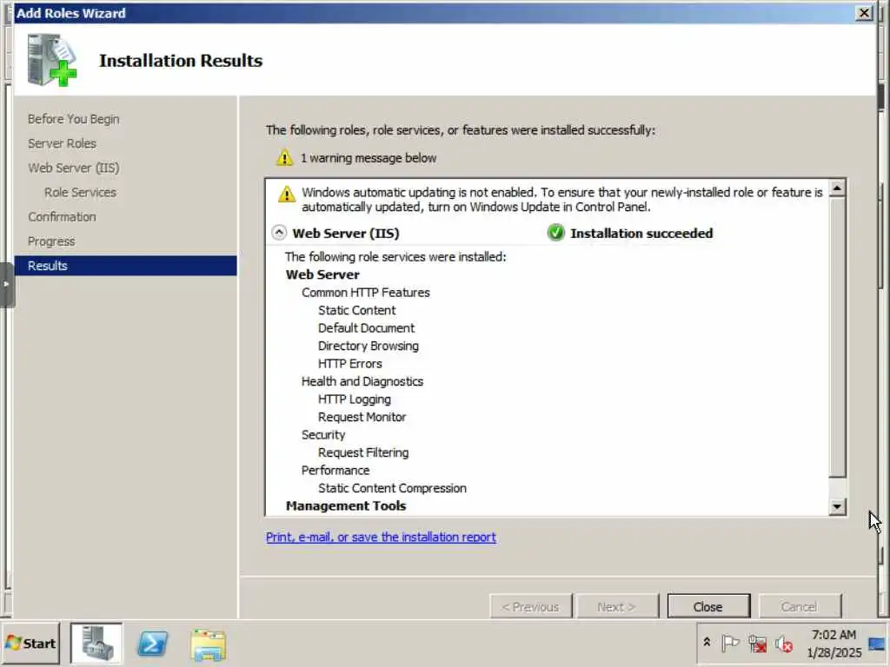Open Windows Explorer from the taskbar
The image size is (890, 667).
click(x=209, y=645)
